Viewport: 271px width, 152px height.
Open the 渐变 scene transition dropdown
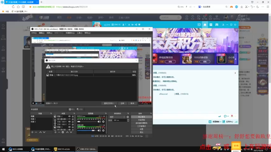pyautogui.click(x=117, y=117)
